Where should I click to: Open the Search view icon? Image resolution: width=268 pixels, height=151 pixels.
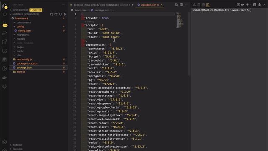coord(5,15)
